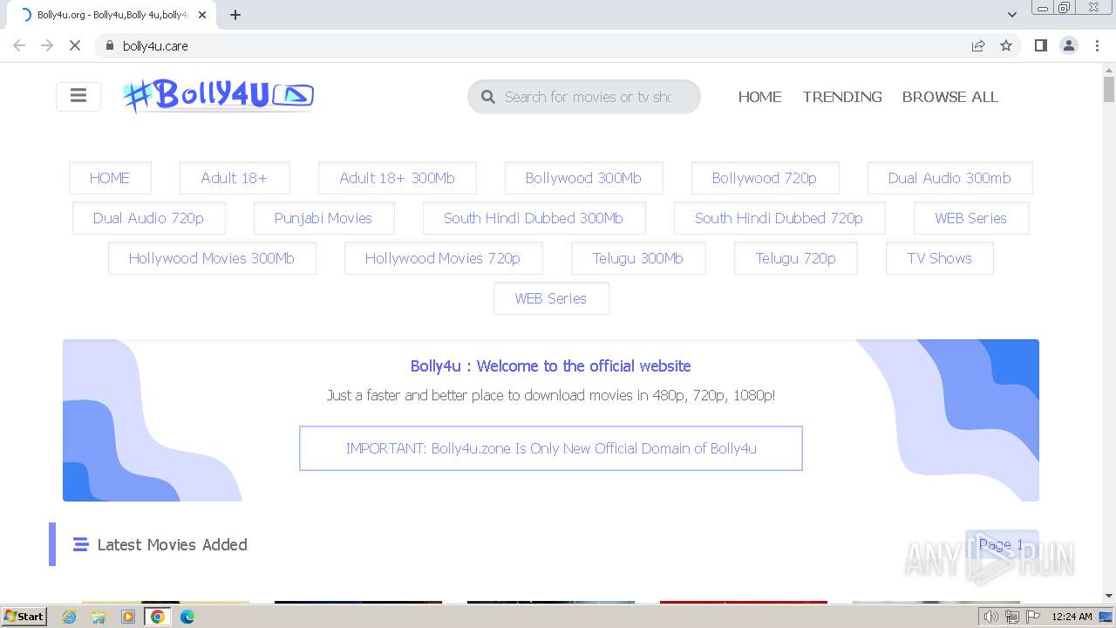The width and height of the screenshot is (1116, 628).
Task: Toggle Chrome side panel icon
Action: (x=1040, y=45)
